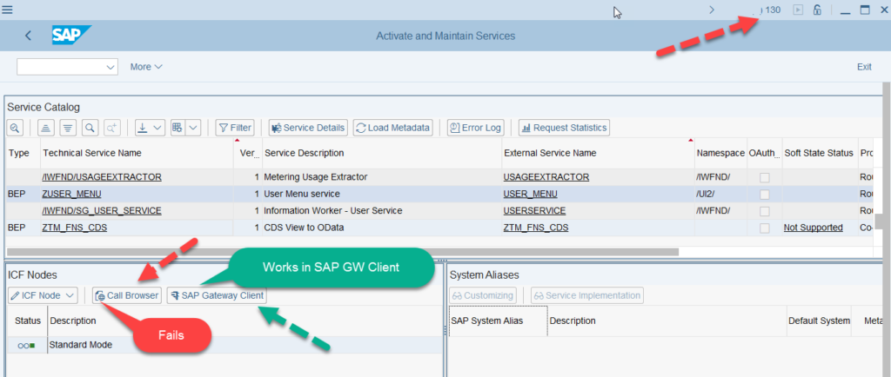The height and width of the screenshot is (377, 891).
Task: Click the Customizing button
Action: (483, 295)
